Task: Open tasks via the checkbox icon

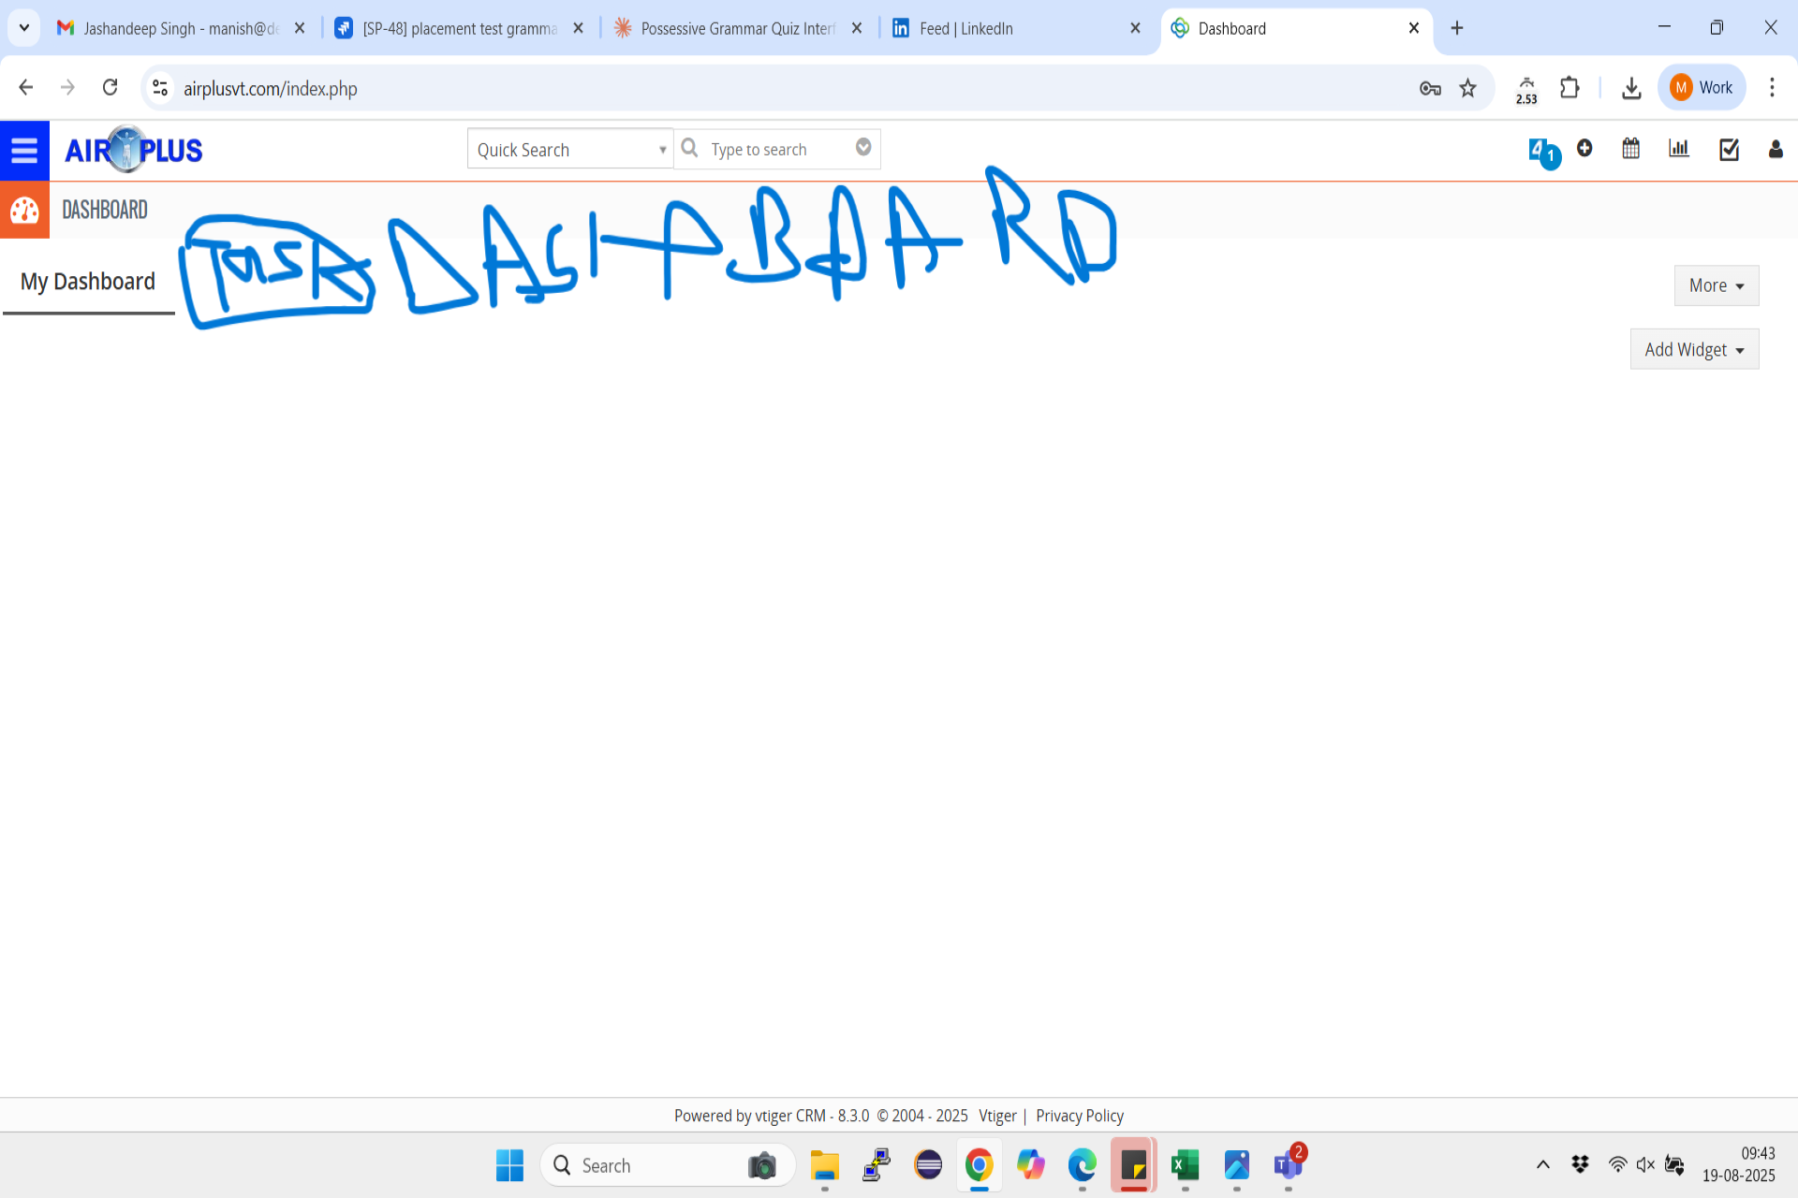Action: click(x=1728, y=149)
